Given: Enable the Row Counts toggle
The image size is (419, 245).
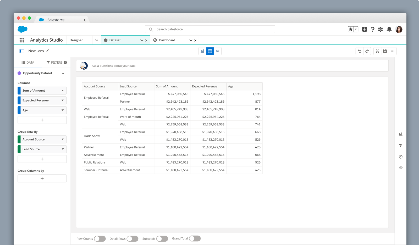Looking at the screenshot, I should [100, 239].
